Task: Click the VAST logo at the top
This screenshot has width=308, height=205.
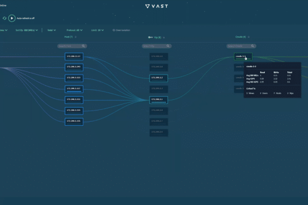Action: 156,6
